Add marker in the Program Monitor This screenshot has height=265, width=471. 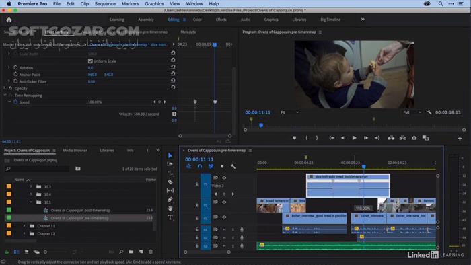295,138
